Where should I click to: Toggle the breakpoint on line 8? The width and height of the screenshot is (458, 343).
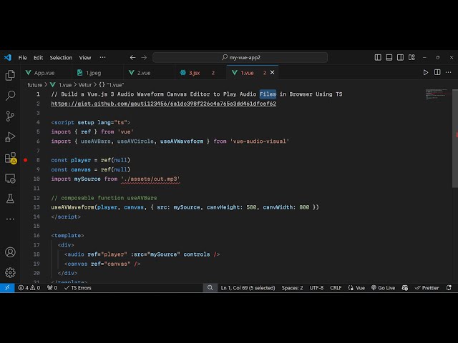coord(25,160)
